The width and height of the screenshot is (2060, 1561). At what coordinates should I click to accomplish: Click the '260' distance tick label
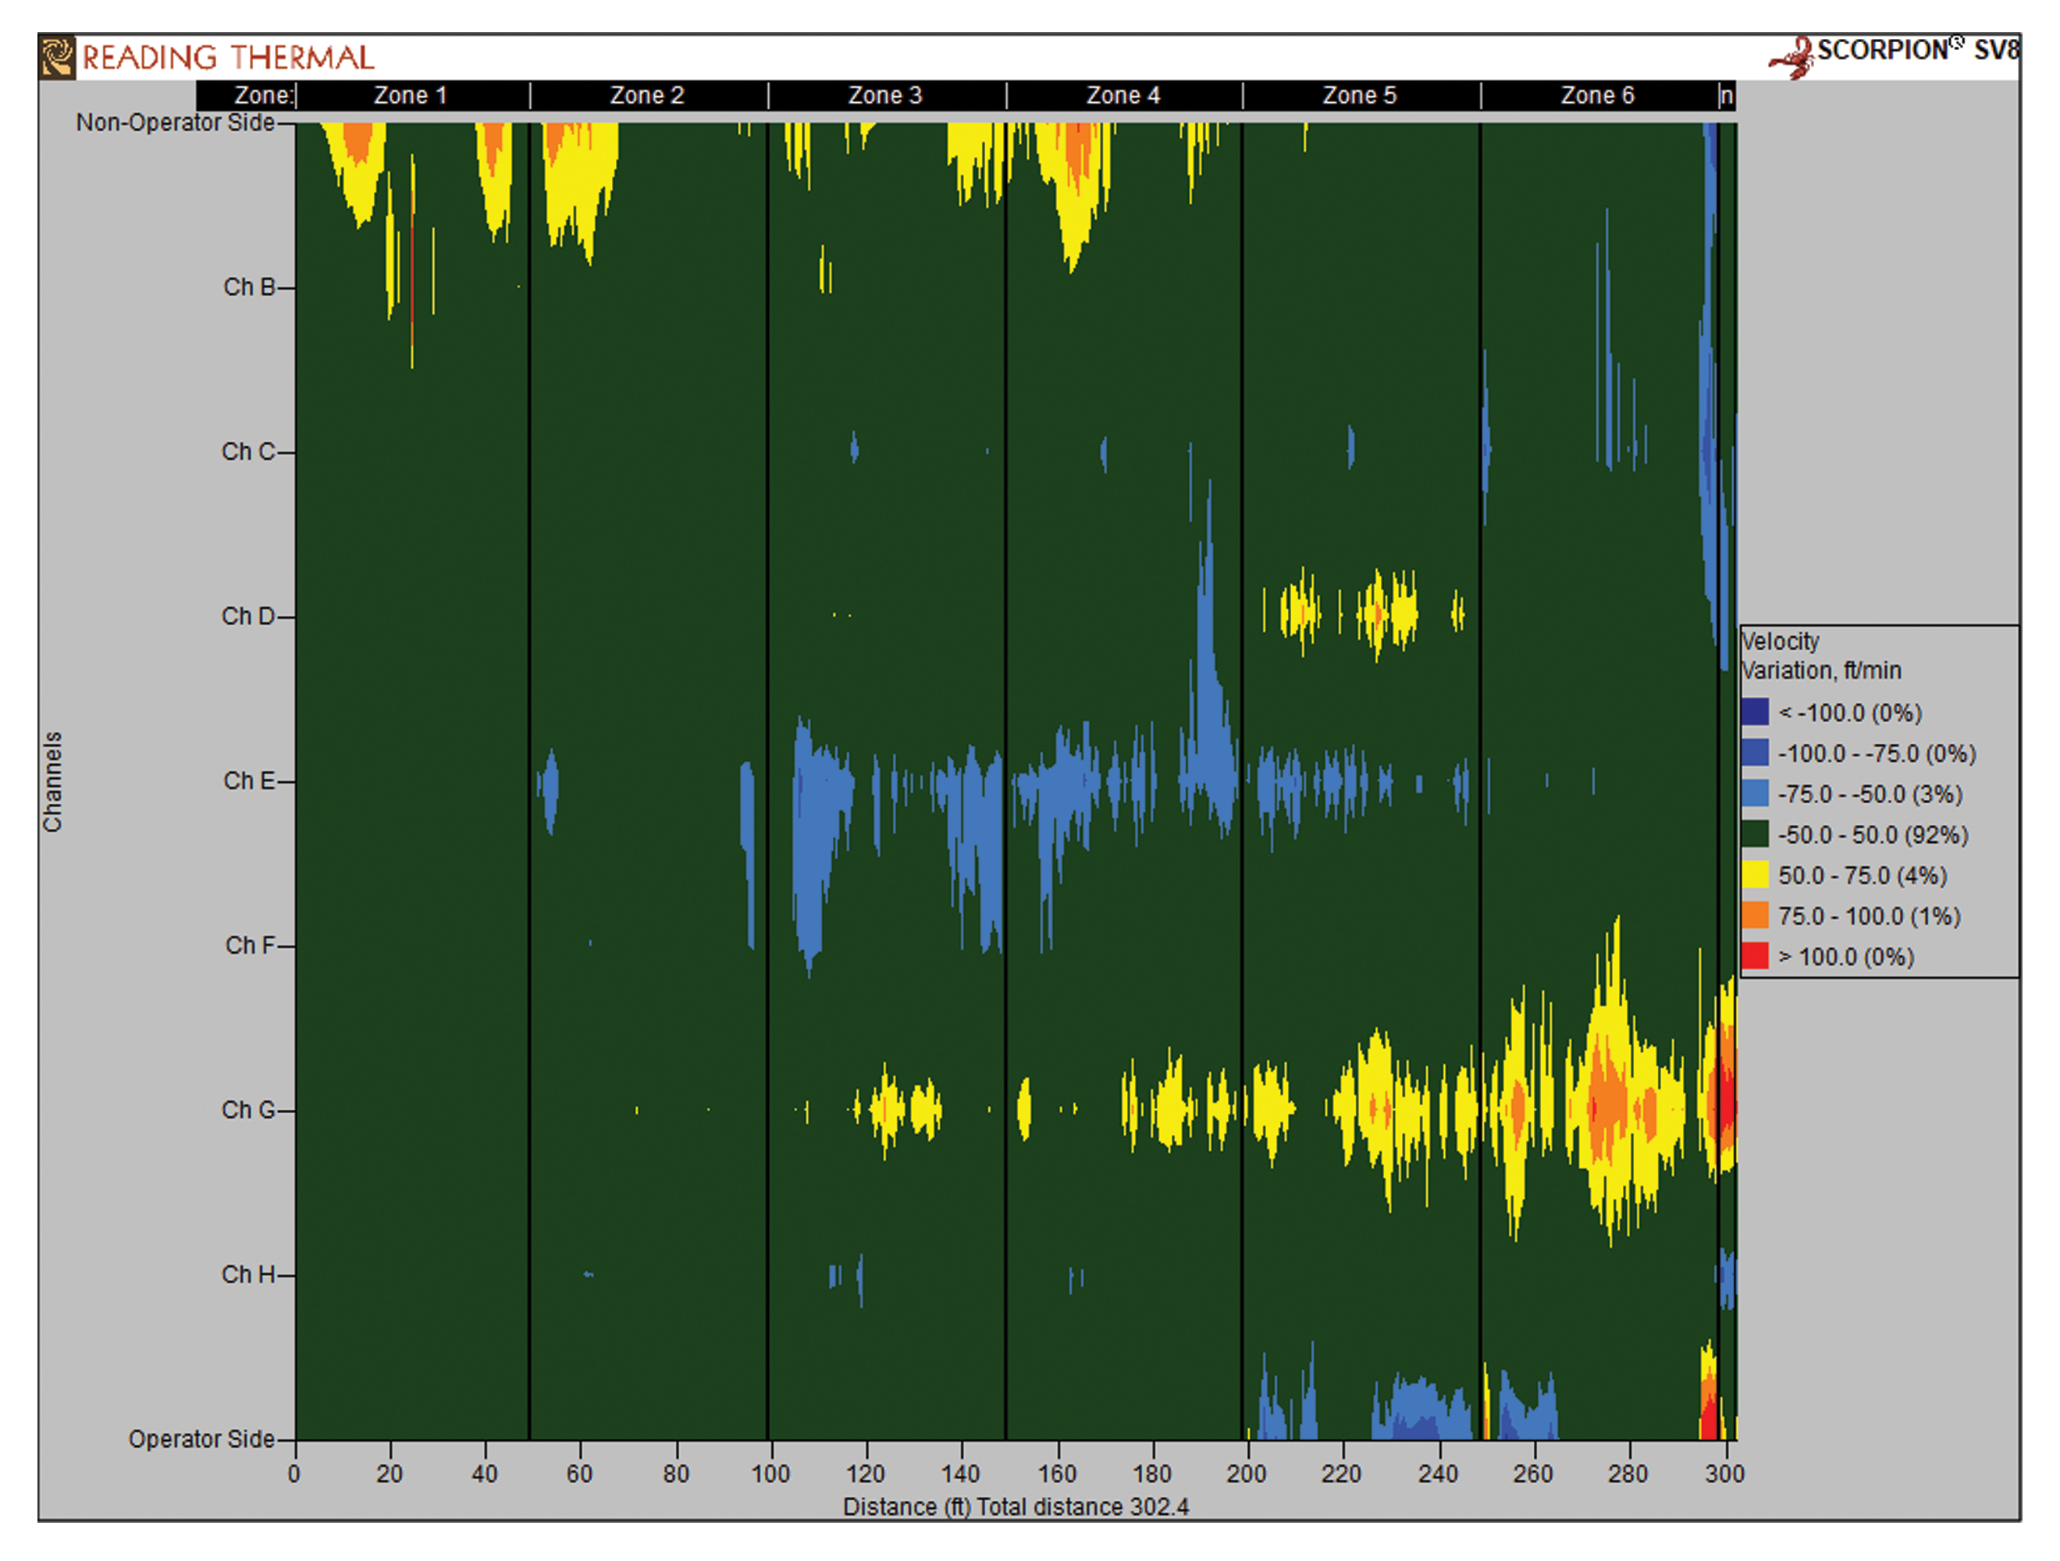[x=1534, y=1474]
